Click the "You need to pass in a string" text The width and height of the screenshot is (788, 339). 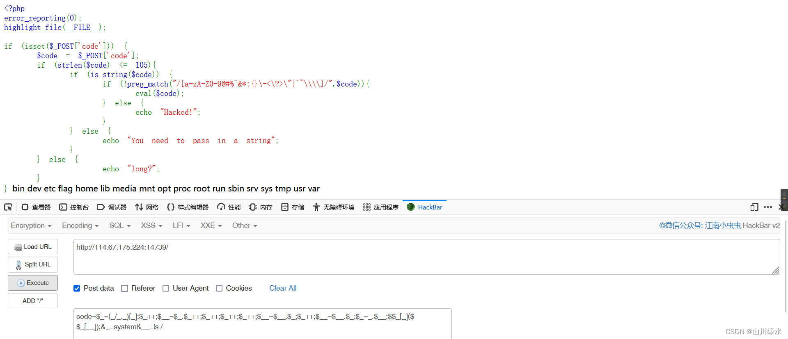point(201,141)
